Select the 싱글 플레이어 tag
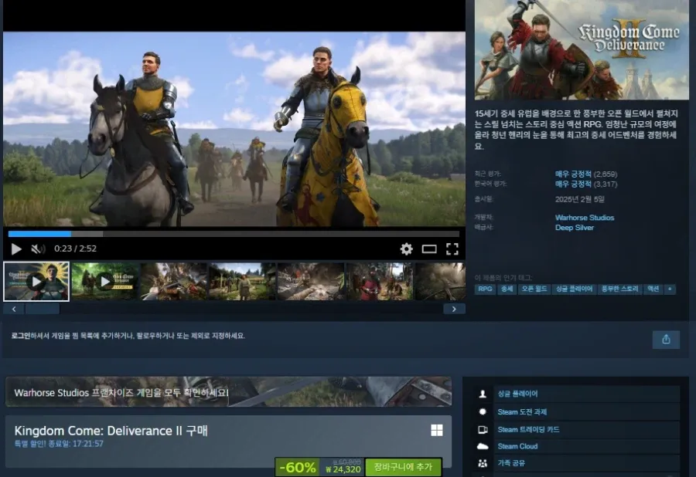 574,289
